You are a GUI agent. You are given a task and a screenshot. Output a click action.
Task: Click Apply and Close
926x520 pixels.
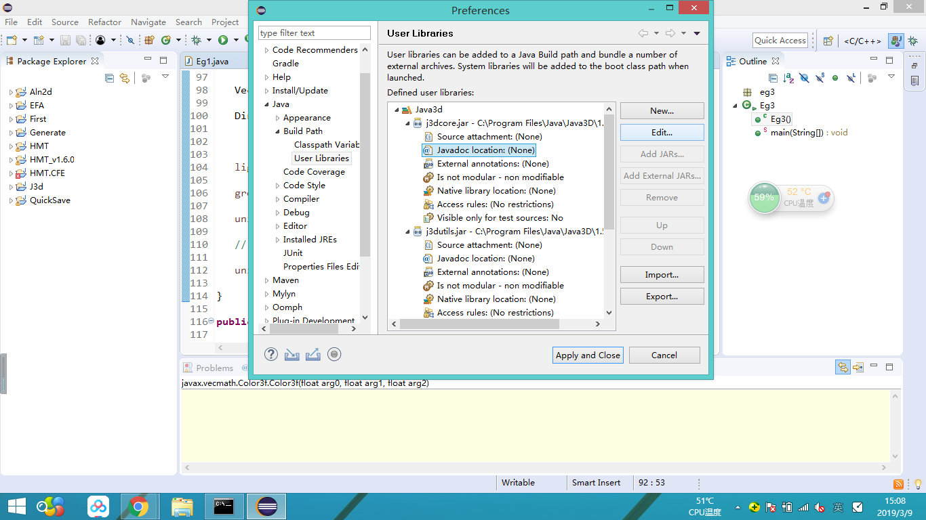(588, 355)
